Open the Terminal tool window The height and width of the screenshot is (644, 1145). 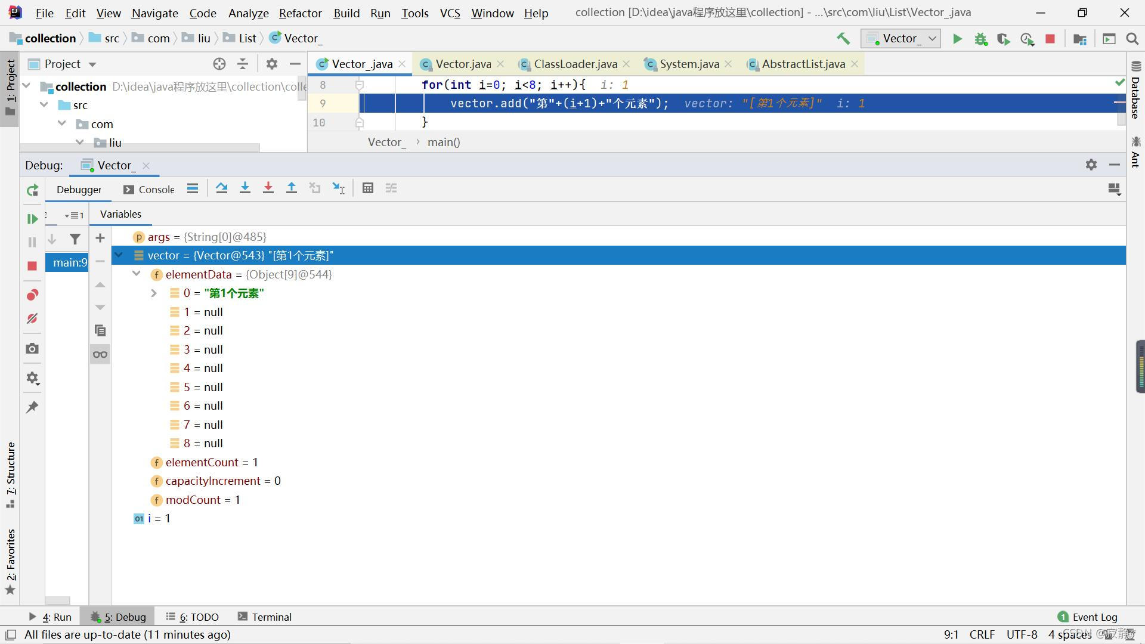(x=264, y=617)
